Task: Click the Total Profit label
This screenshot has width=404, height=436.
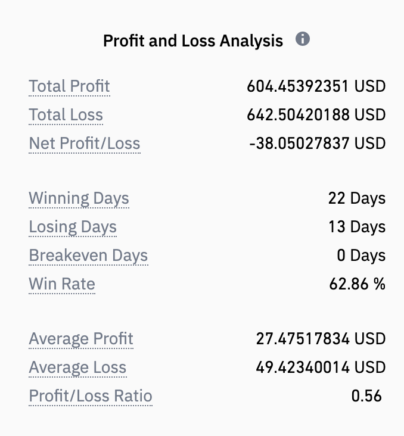Action: pos(69,86)
